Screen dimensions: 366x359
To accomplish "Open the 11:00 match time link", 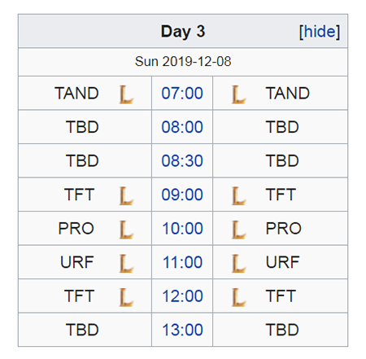I will pos(182,262).
